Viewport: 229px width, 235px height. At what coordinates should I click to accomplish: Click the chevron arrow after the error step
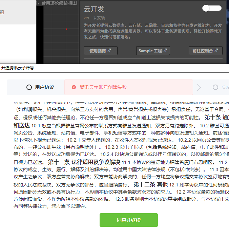tap(199, 87)
